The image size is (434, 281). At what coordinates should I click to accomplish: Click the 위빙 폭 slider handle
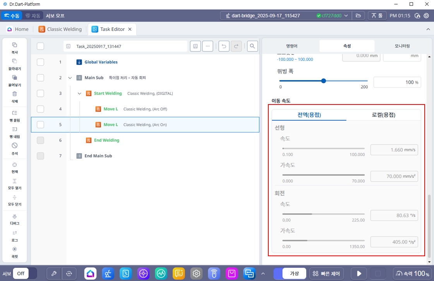(324, 81)
